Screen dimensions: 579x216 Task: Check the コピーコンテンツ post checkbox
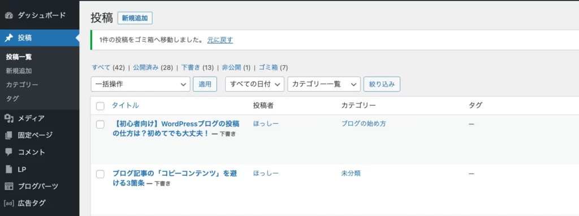100,174
